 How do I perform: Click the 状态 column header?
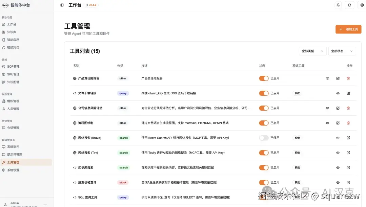(262, 66)
